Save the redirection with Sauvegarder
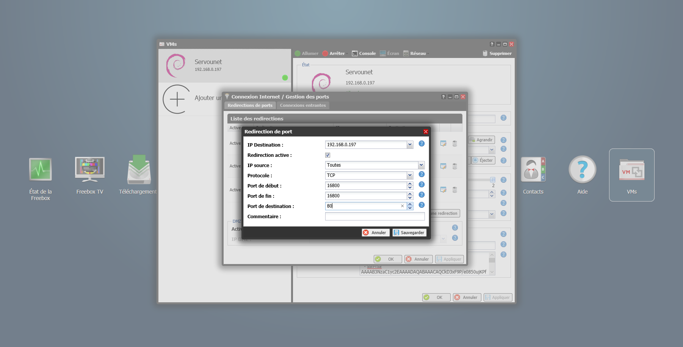The image size is (683, 347). click(x=409, y=233)
